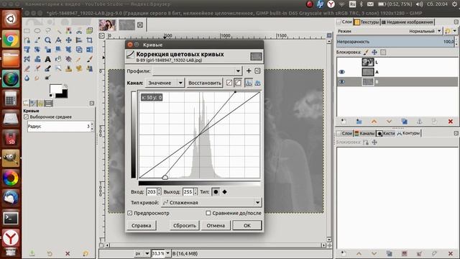Open the Канал channel dropdown
The height and width of the screenshot is (259, 460).
point(165,83)
